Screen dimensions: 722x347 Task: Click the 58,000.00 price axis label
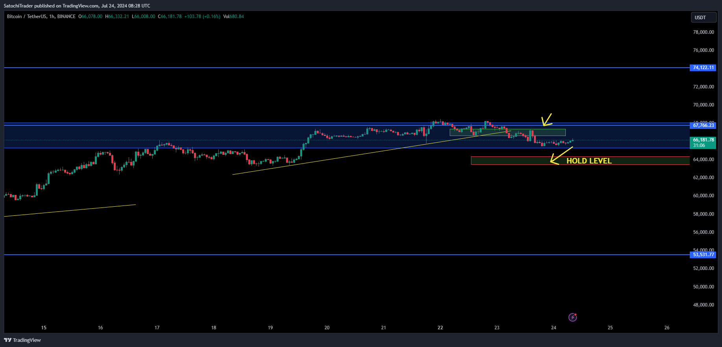point(704,214)
